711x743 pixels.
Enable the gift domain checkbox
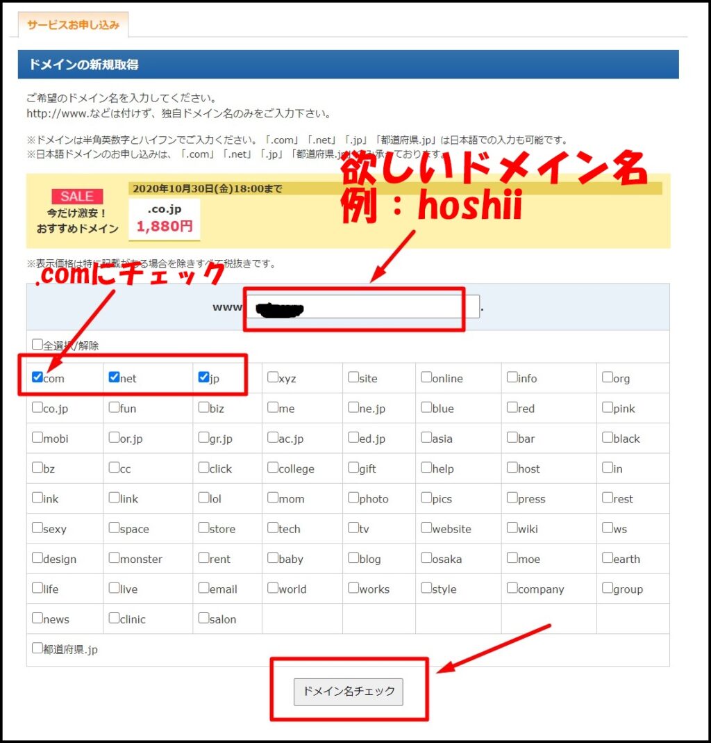(x=353, y=467)
